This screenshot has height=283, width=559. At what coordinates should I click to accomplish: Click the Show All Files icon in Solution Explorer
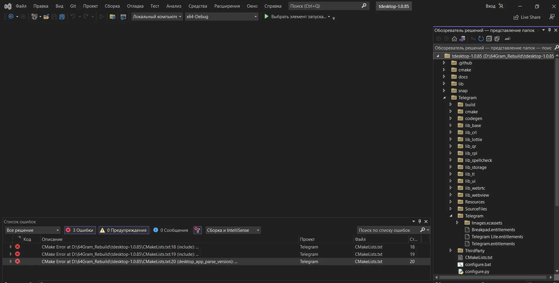pyautogui.click(x=497, y=39)
